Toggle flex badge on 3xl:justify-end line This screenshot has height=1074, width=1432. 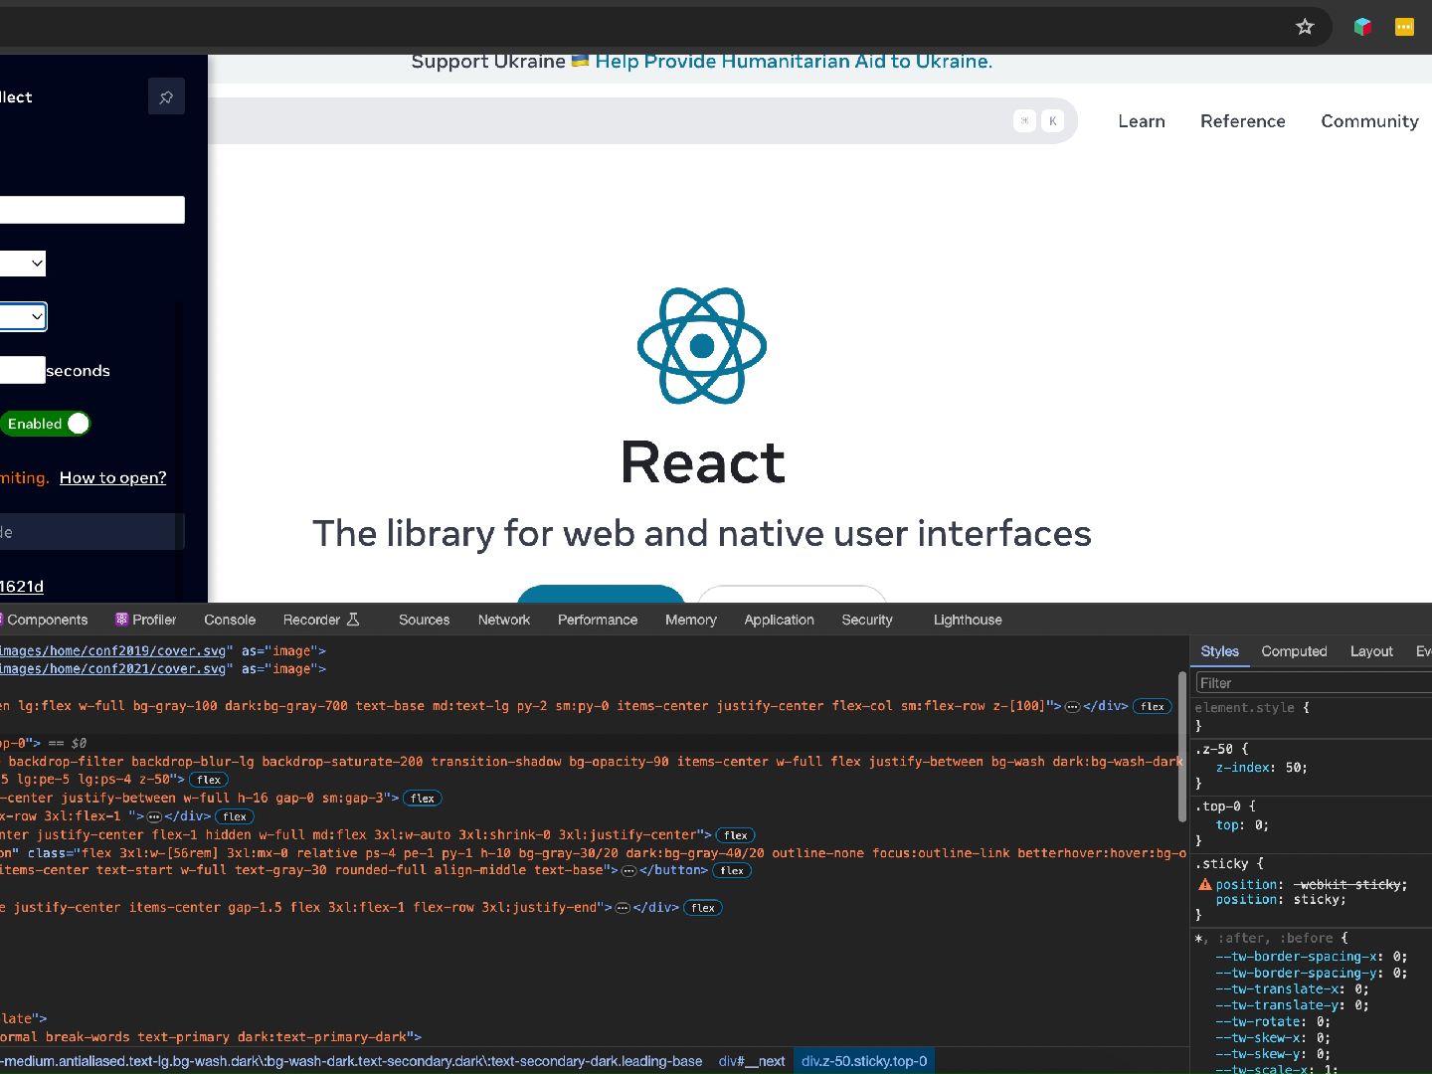pos(703,908)
